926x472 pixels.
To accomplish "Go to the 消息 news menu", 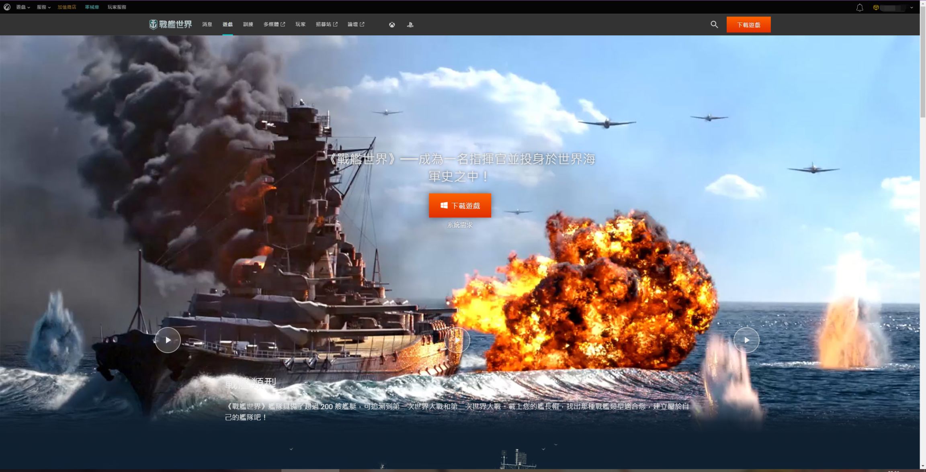I will 207,25.
